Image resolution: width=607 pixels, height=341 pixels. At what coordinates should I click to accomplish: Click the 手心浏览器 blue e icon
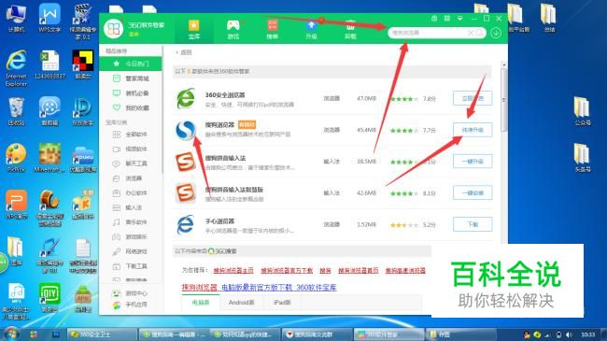tap(186, 224)
